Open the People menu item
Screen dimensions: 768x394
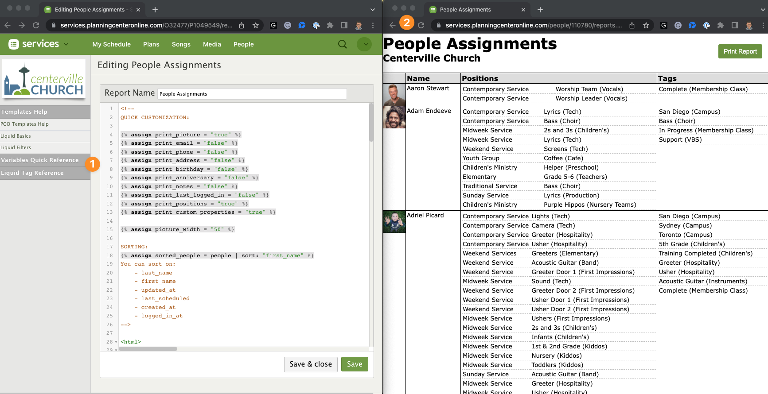tap(244, 44)
